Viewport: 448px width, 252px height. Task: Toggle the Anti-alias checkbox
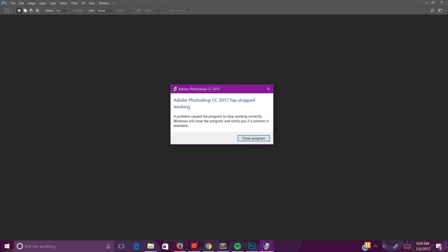click(71, 10)
